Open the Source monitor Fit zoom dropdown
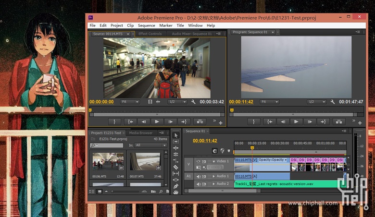This screenshot has height=217, width=375. (130, 102)
